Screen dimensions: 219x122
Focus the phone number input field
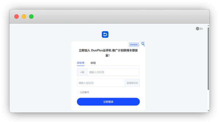pos(114,72)
